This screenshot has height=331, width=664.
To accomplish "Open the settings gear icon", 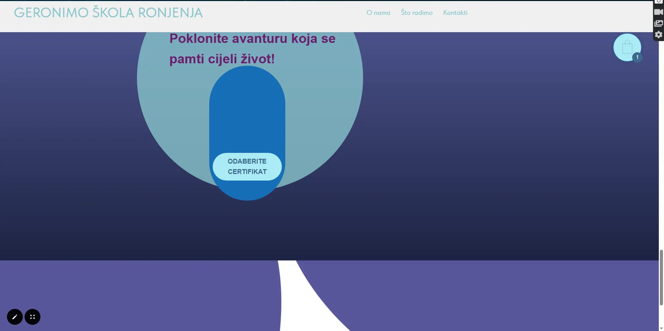I will click(x=658, y=35).
